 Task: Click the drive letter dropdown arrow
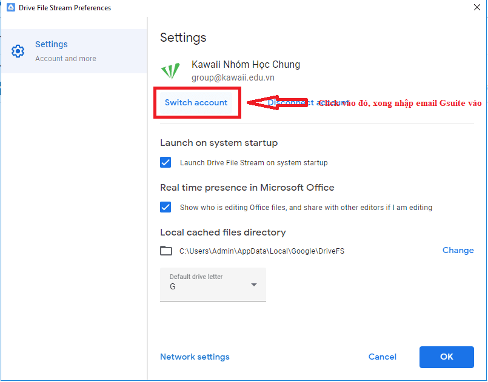point(254,285)
